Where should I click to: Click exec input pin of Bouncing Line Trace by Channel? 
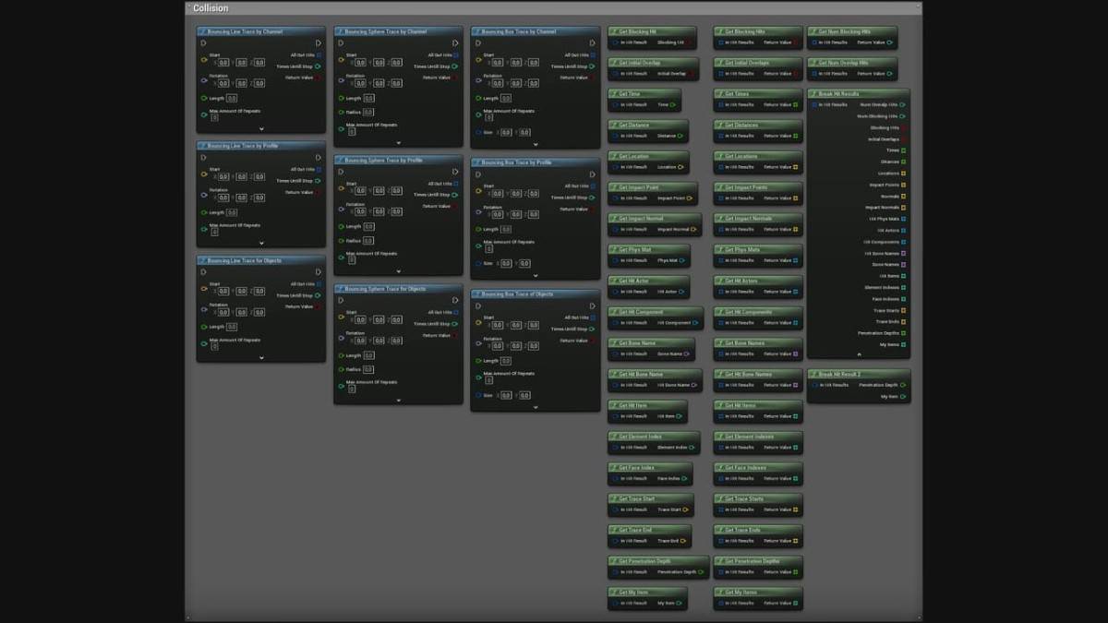tap(204, 42)
